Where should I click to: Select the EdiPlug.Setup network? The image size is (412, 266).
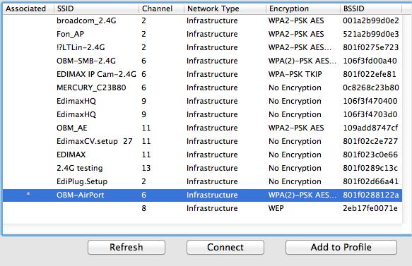point(202,181)
